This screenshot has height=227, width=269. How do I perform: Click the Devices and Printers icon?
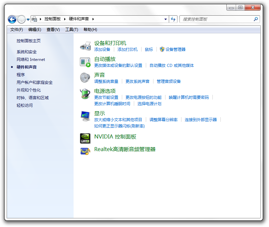85,46
